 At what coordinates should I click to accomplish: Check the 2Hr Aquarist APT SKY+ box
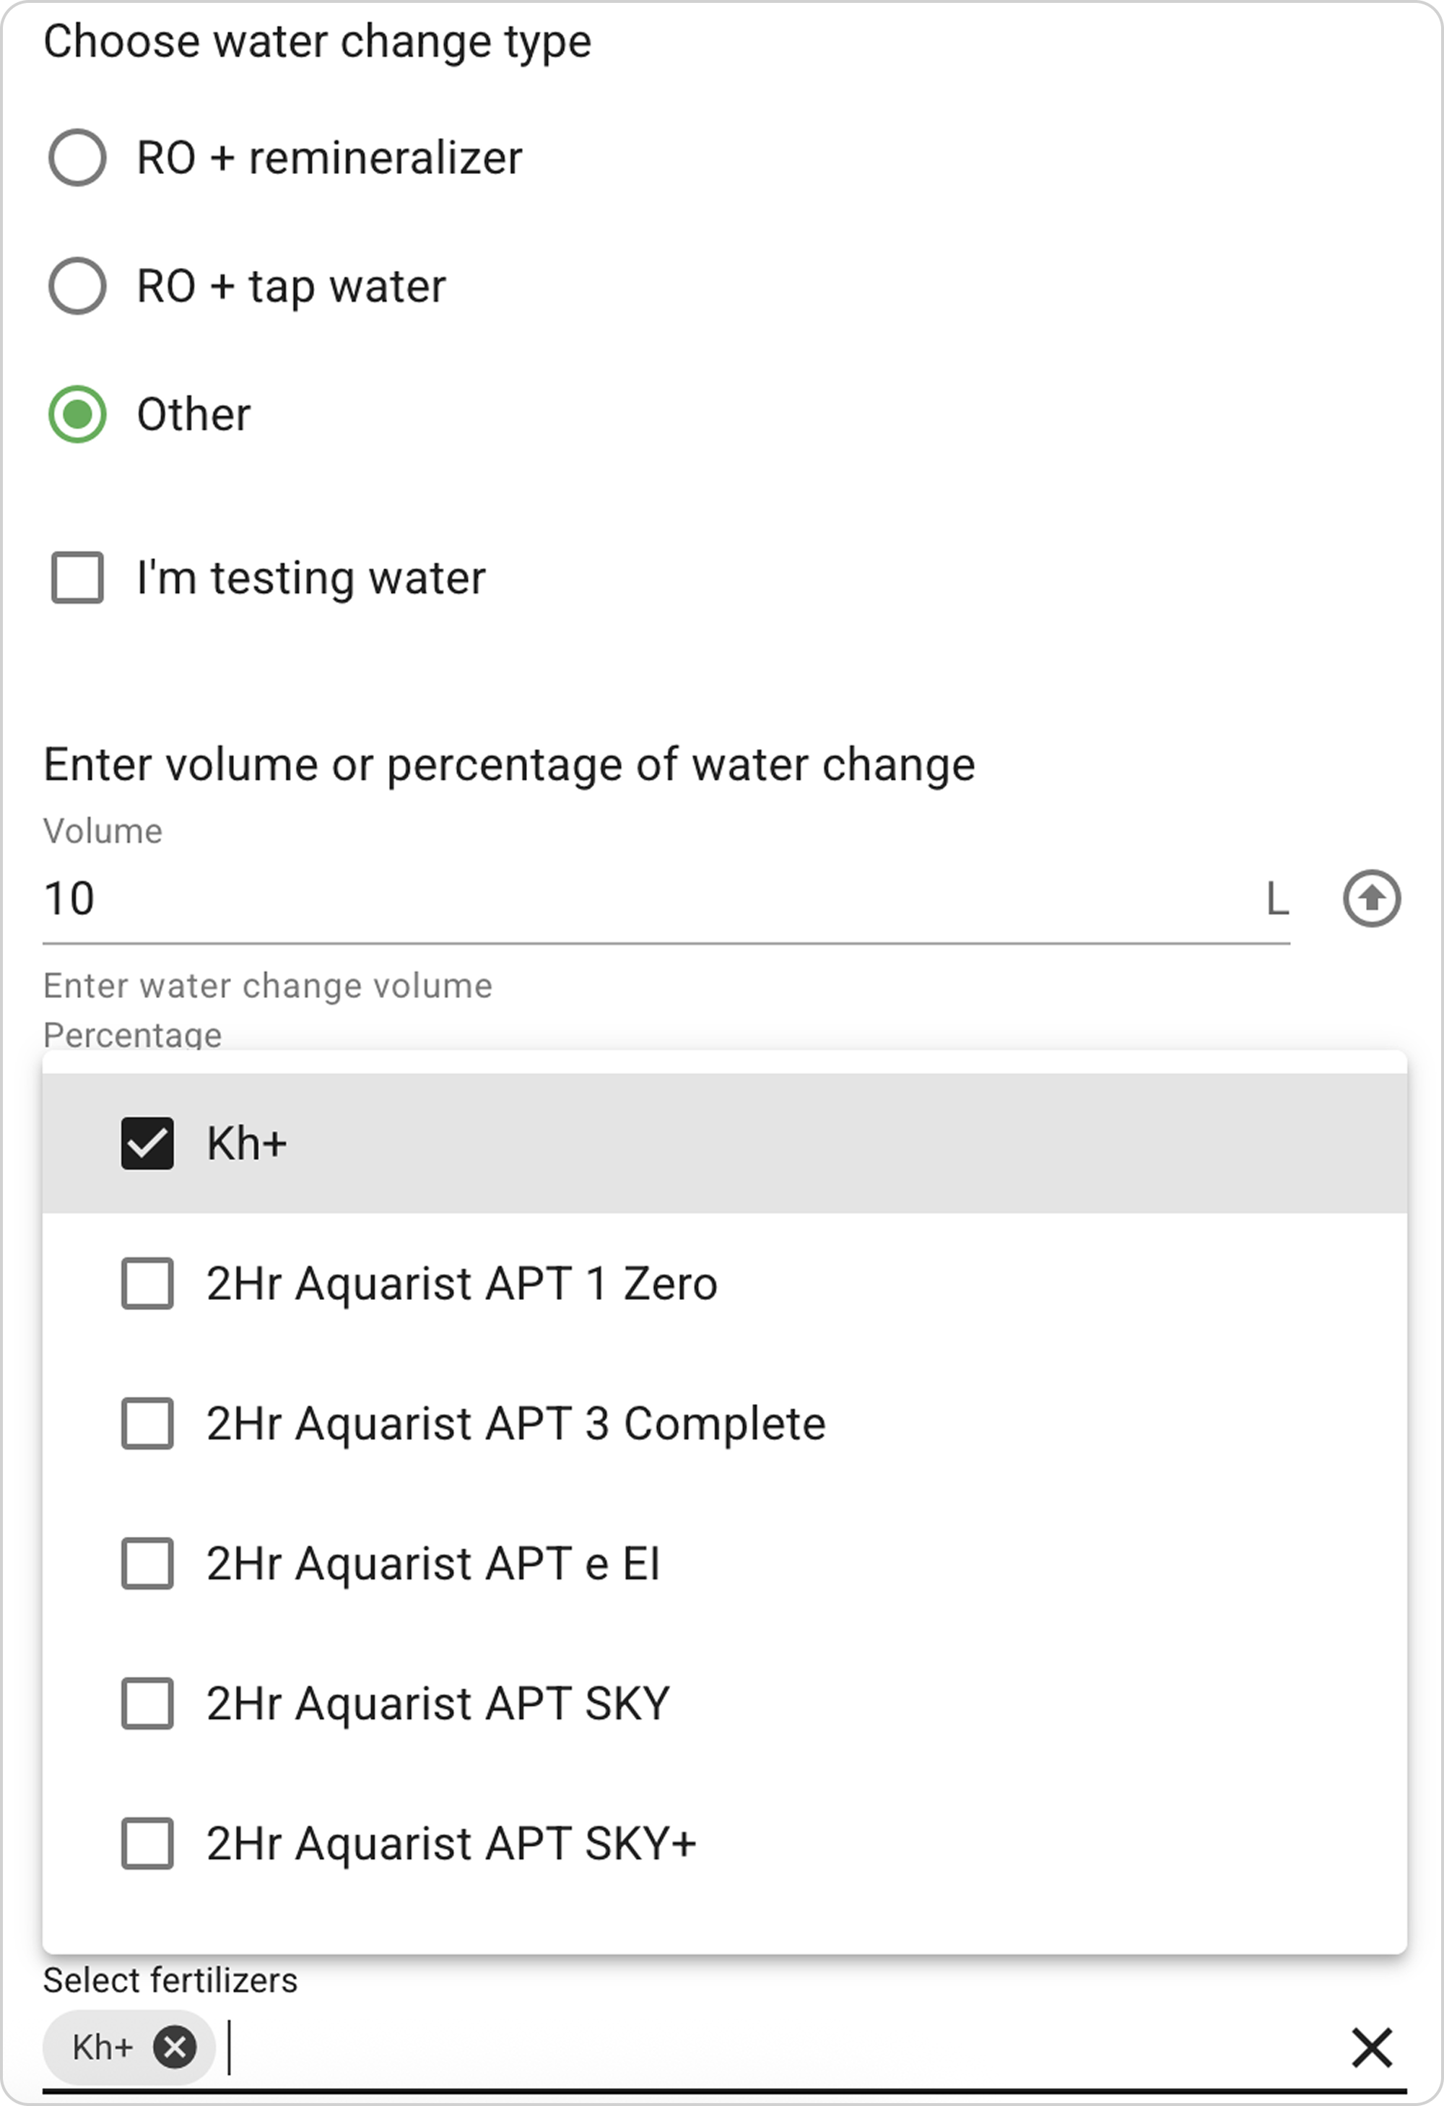(x=148, y=1844)
